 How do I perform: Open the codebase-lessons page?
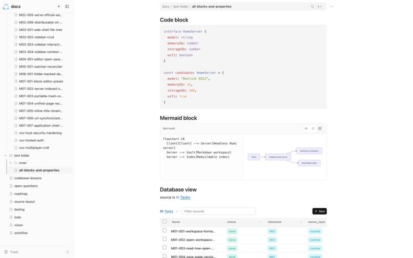click(x=28, y=178)
